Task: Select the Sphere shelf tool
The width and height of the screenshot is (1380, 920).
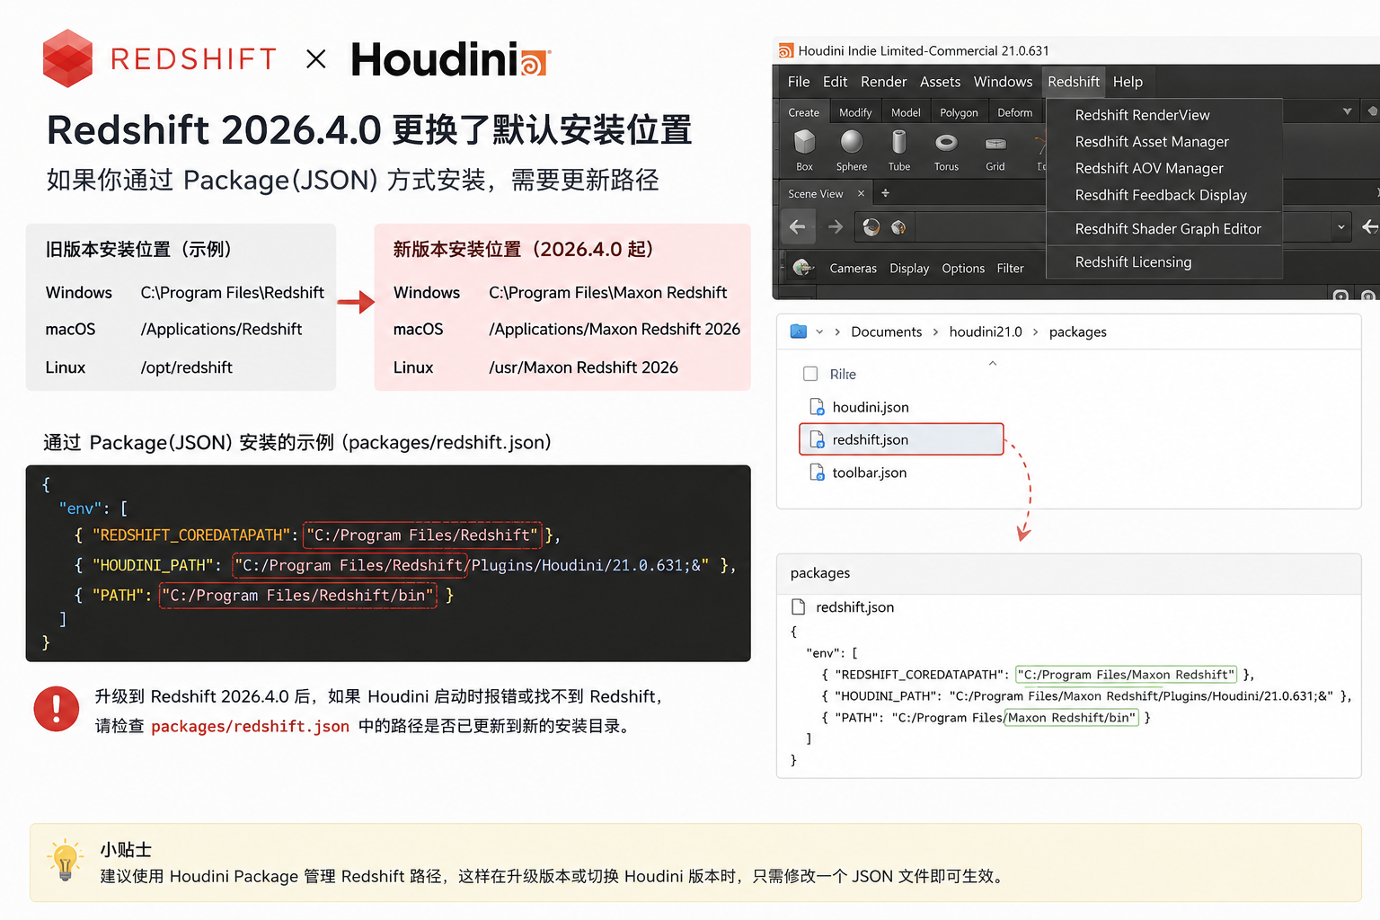Action: click(x=852, y=149)
